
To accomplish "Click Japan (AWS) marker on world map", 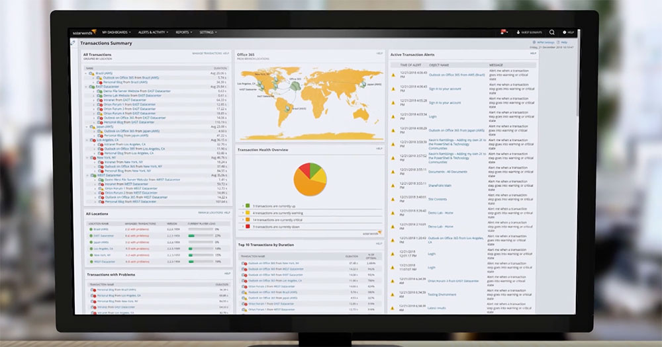I will 363,85.
